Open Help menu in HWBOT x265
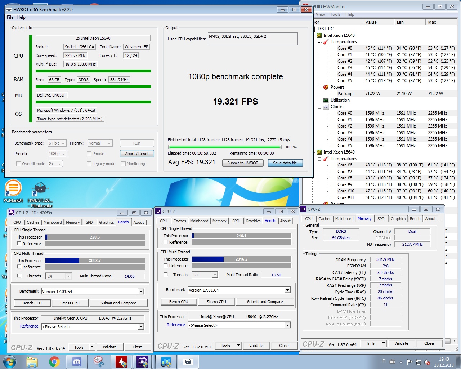 tap(21, 17)
